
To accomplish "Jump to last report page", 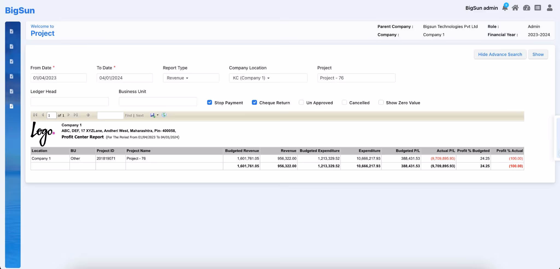I will coord(76,115).
